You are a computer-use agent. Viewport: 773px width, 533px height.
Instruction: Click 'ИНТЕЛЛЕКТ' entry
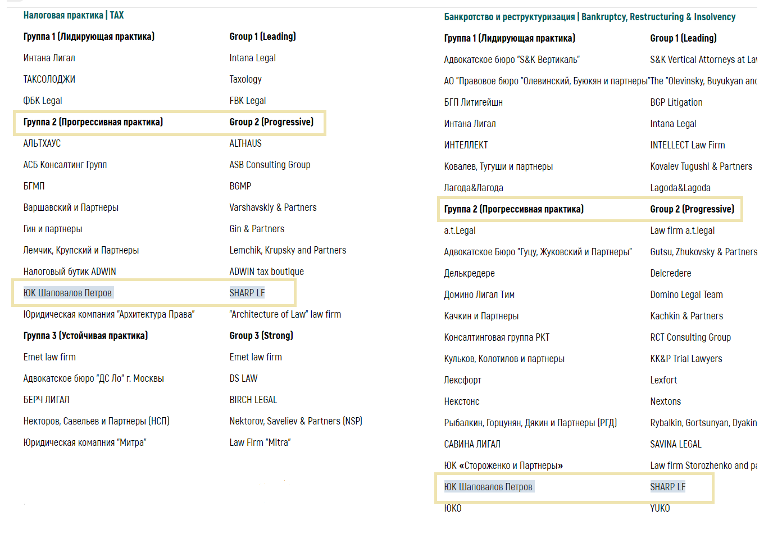point(466,145)
